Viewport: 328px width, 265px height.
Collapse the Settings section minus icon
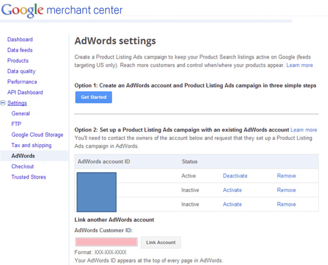click(3, 103)
